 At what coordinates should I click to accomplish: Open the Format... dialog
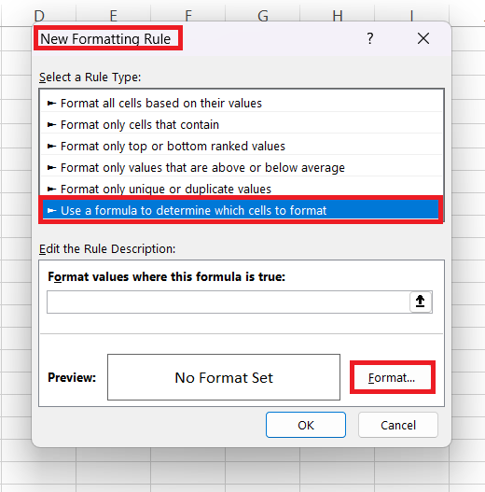tap(392, 377)
